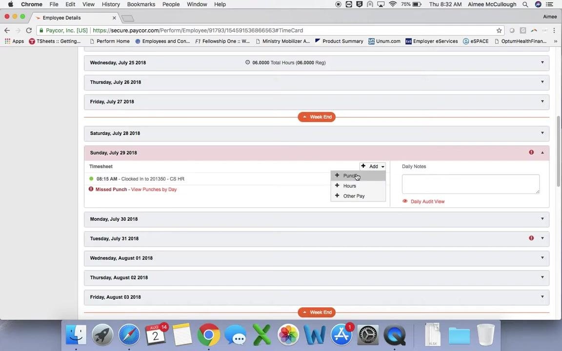Screen dimensions: 562x351
Task: Expand Friday, August 03 2018 row
Action: 317,297
